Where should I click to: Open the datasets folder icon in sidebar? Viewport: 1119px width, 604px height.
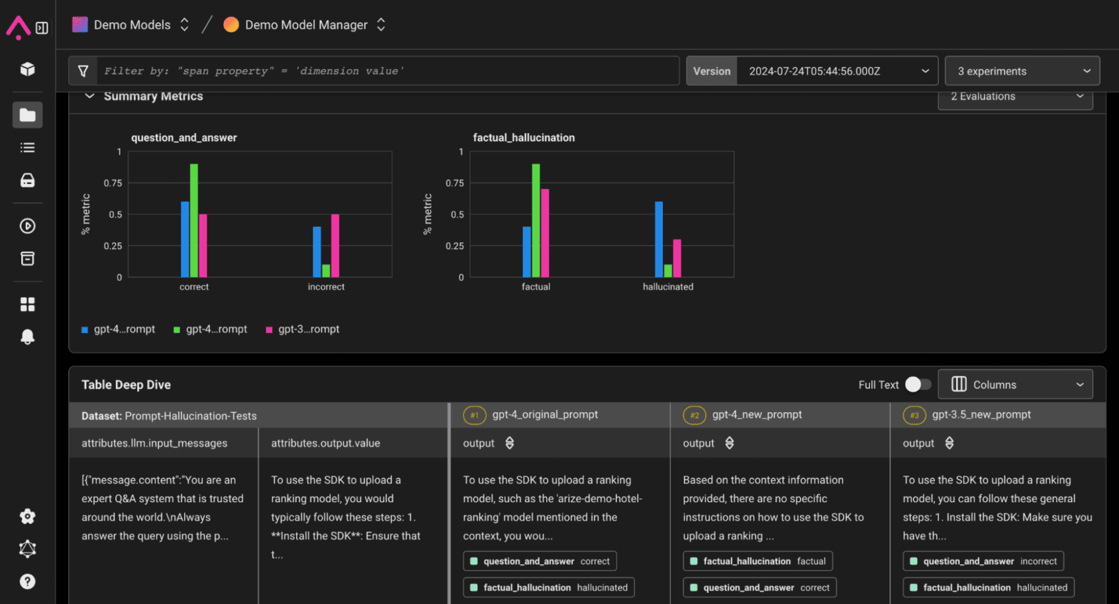click(27, 114)
